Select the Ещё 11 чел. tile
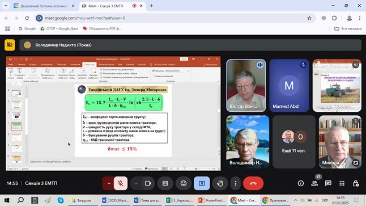The image size is (366, 206). tap(294, 142)
